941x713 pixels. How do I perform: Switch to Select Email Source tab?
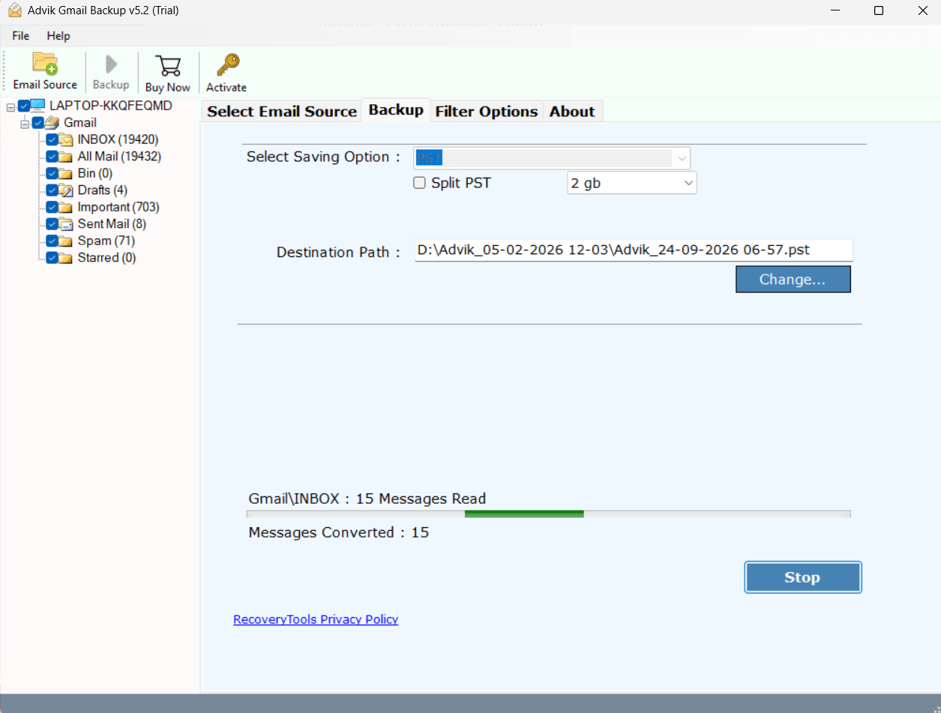click(282, 111)
